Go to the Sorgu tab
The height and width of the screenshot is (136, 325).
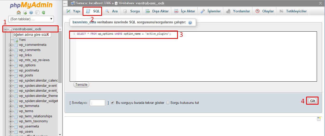coord(131,11)
